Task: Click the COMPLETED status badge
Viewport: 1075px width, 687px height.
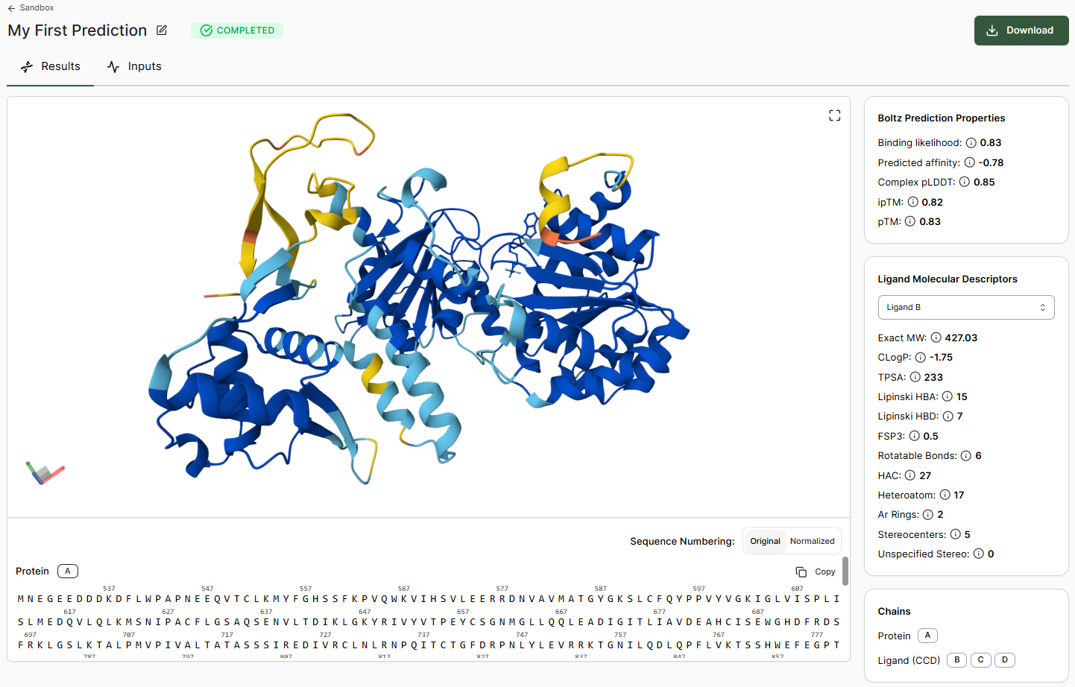Action: 237,31
